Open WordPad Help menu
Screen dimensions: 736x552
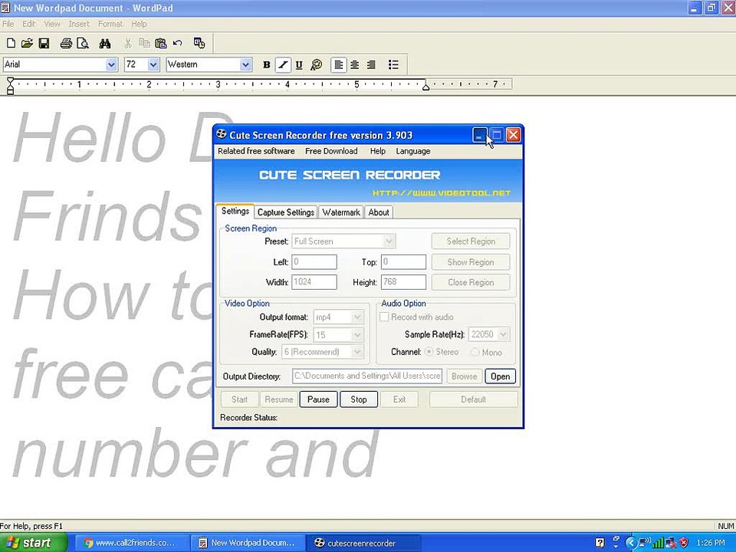(x=139, y=24)
